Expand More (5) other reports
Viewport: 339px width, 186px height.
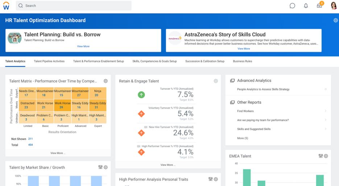tap(243, 138)
